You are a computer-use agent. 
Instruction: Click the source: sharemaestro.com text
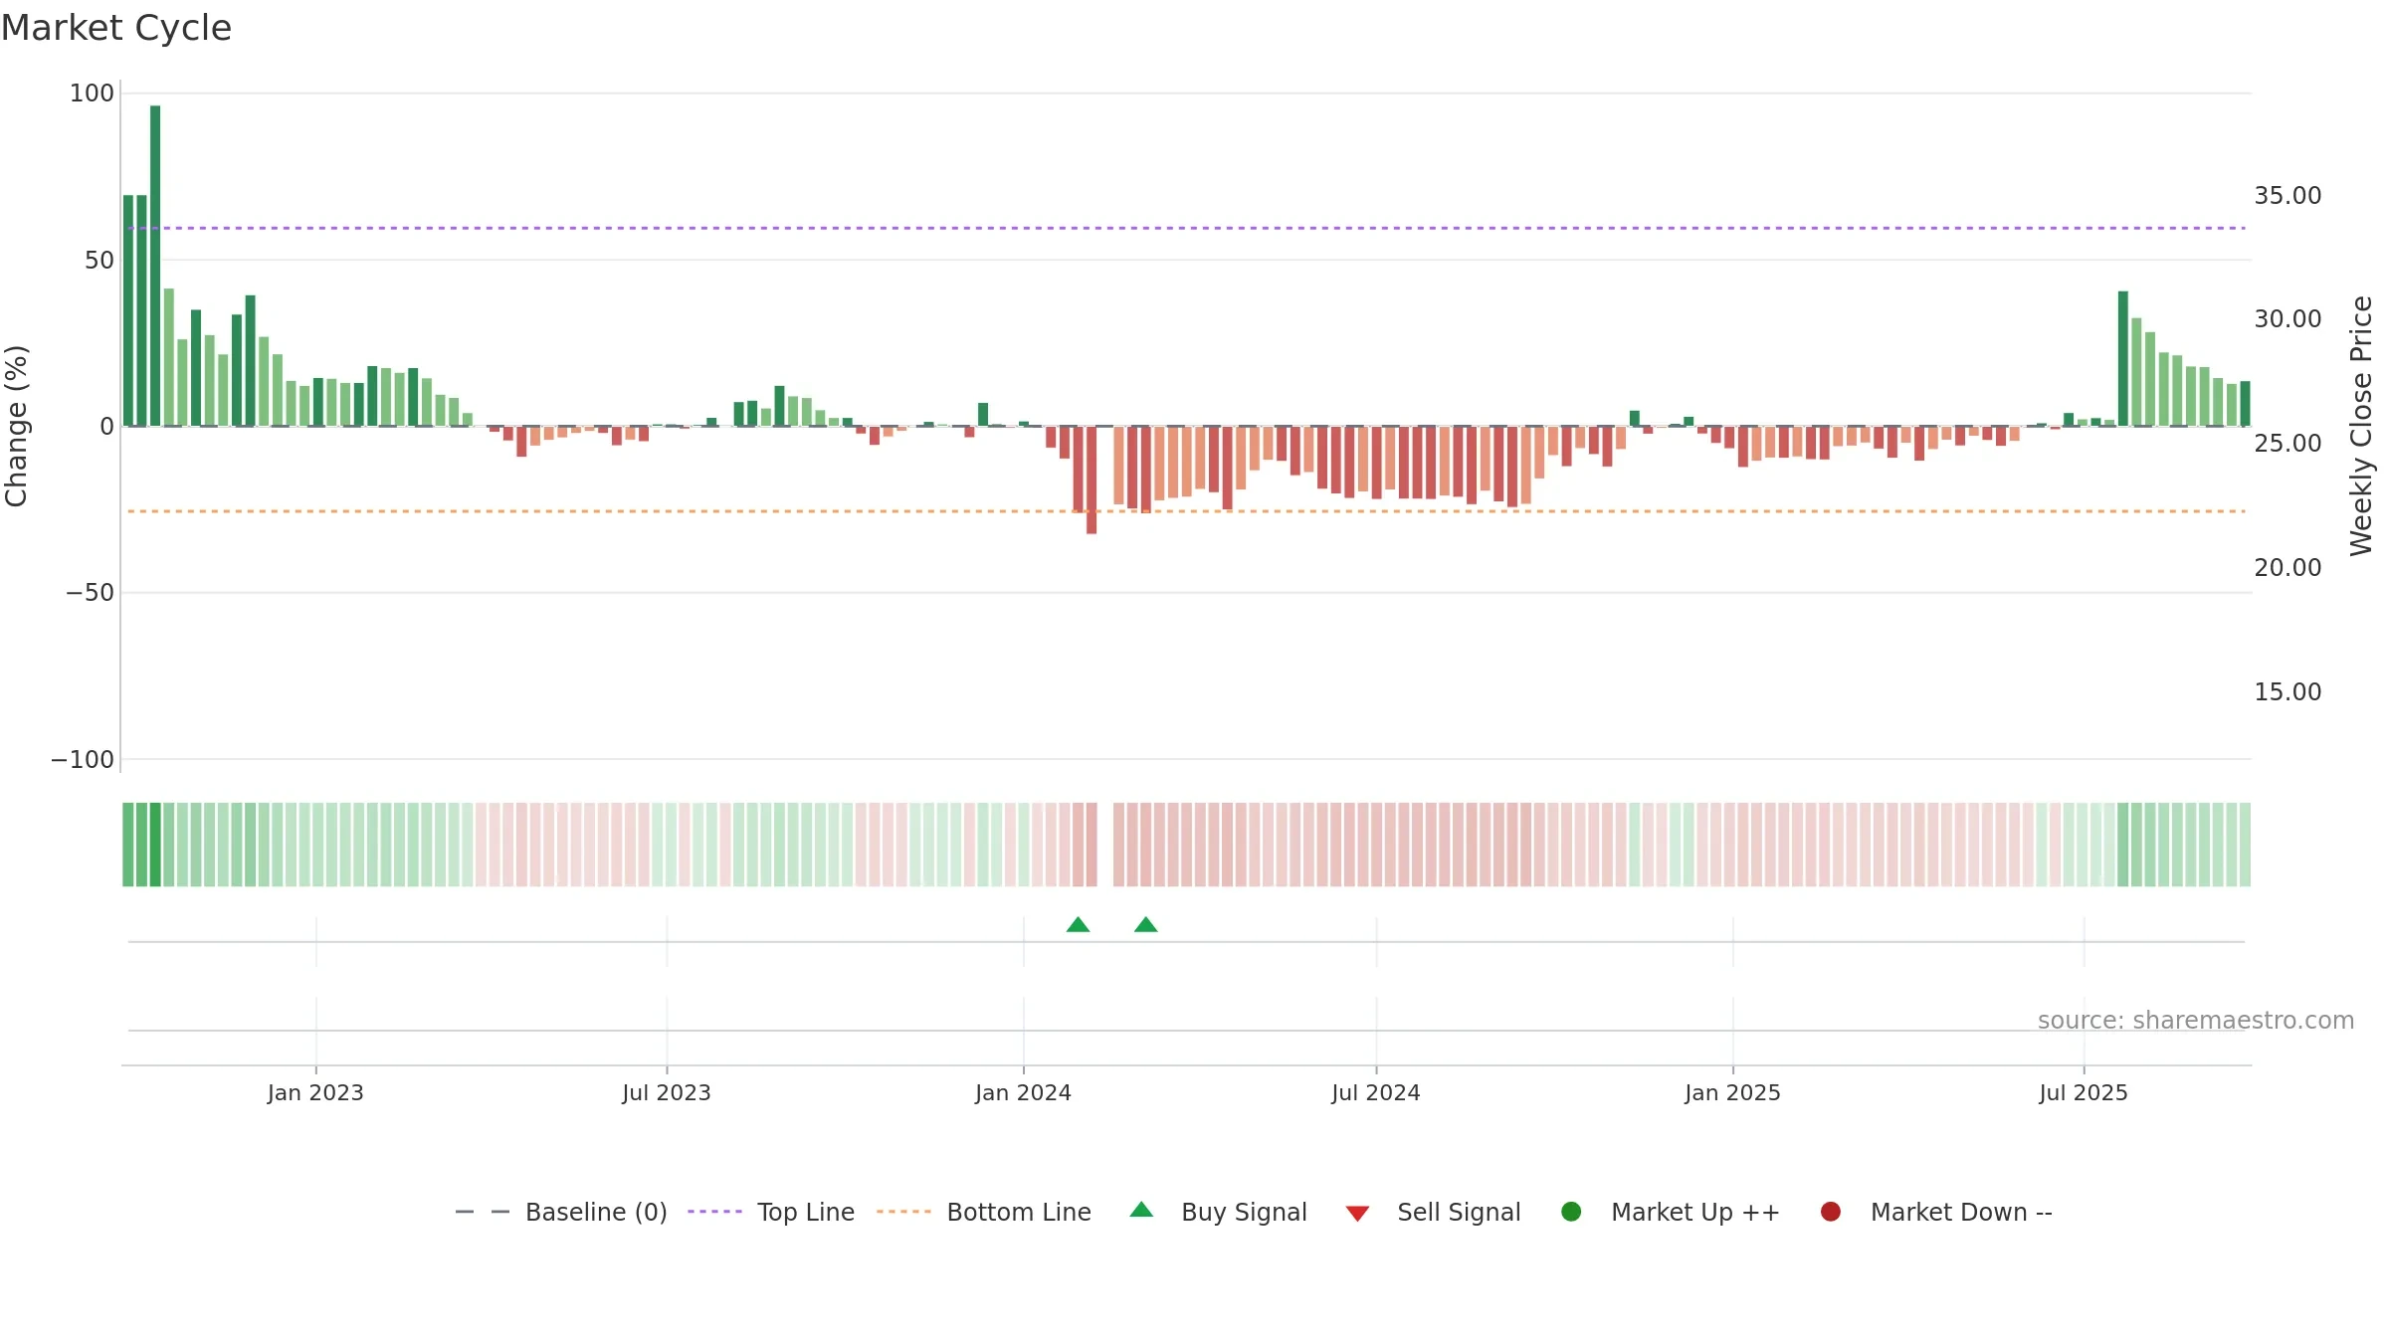tap(2196, 1021)
